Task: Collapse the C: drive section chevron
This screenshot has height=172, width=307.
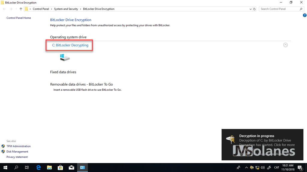Action: pyautogui.click(x=285, y=45)
